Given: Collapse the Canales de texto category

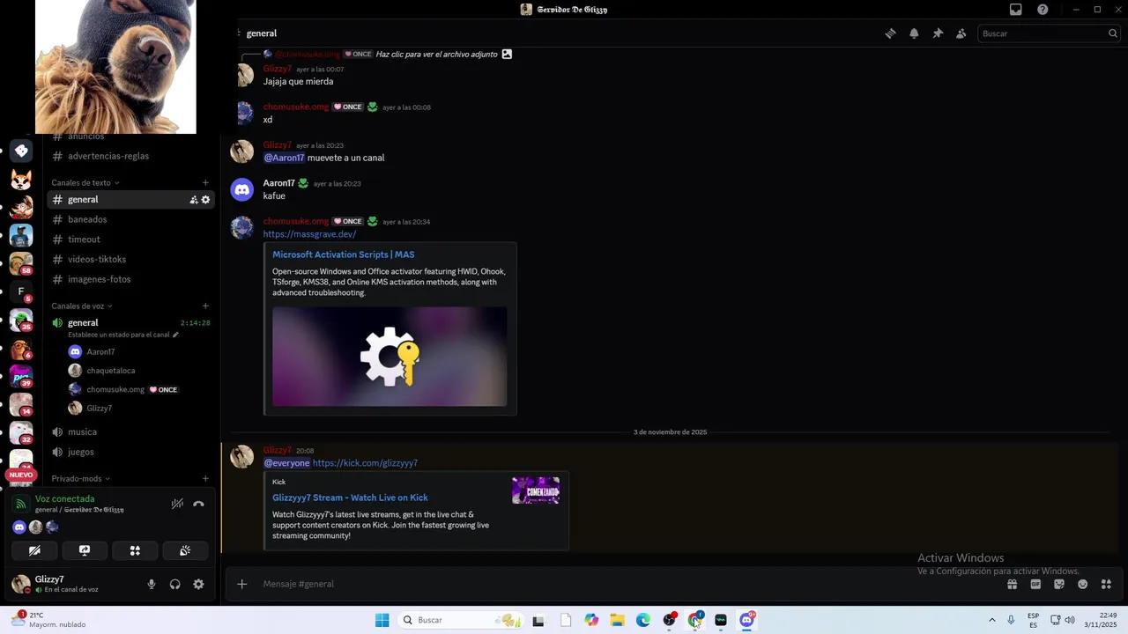Looking at the screenshot, I should tap(85, 183).
